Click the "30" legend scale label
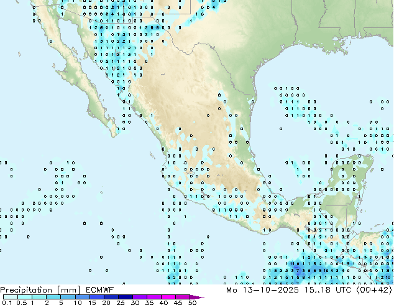The width and height of the screenshot is (394, 305). coord(135,303)
